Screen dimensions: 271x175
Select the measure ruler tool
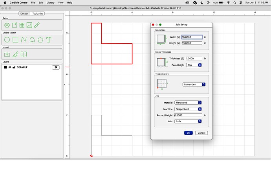pyautogui.click(x=37, y=25)
